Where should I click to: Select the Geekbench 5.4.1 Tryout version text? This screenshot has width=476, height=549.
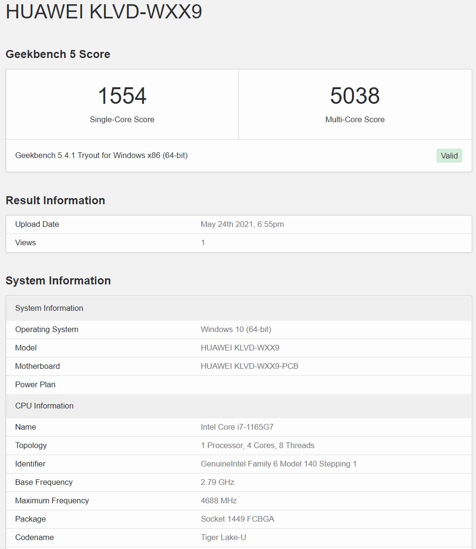coord(101,155)
